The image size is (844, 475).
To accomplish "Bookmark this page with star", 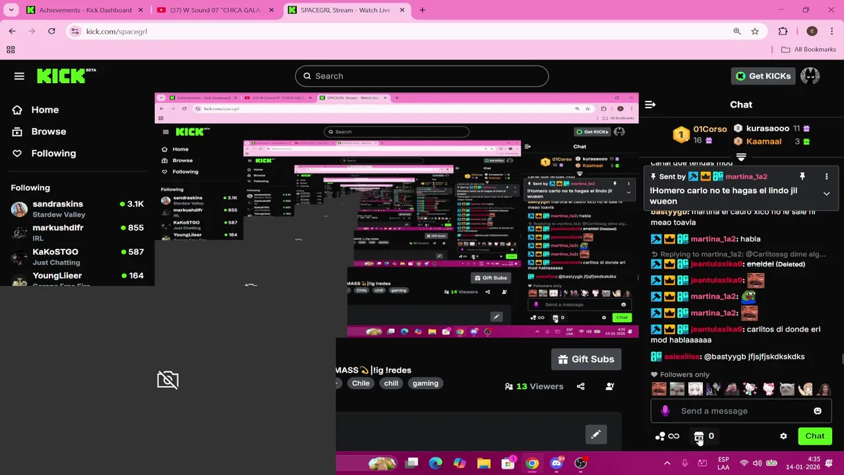I will (x=755, y=31).
